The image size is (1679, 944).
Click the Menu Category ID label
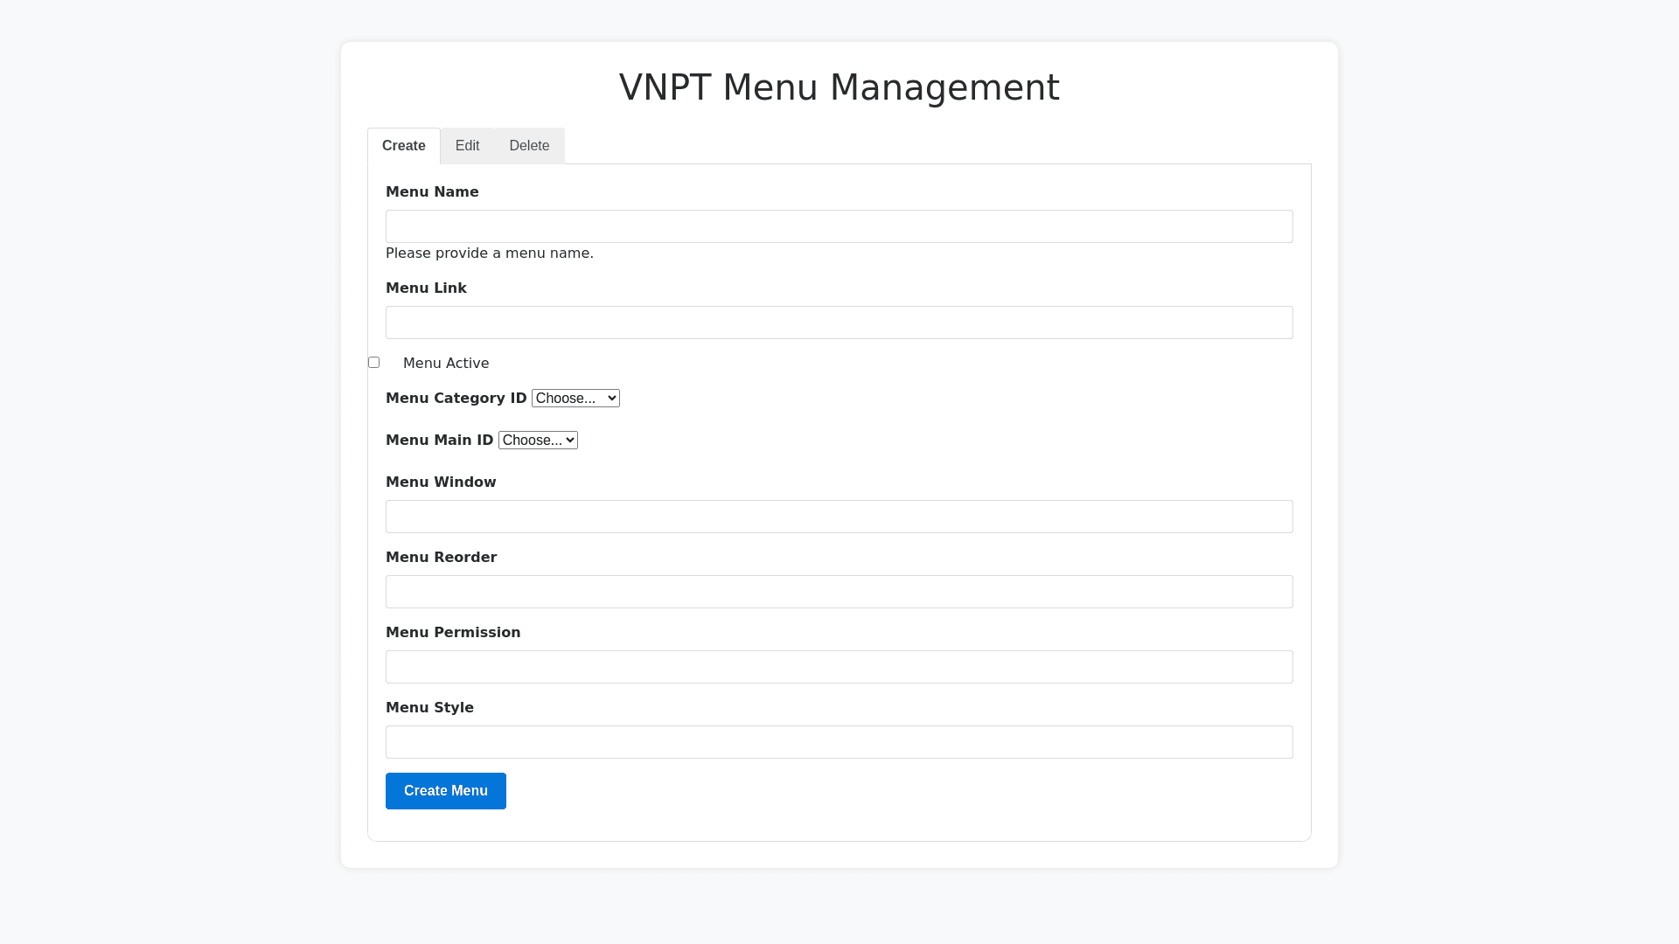point(456,399)
